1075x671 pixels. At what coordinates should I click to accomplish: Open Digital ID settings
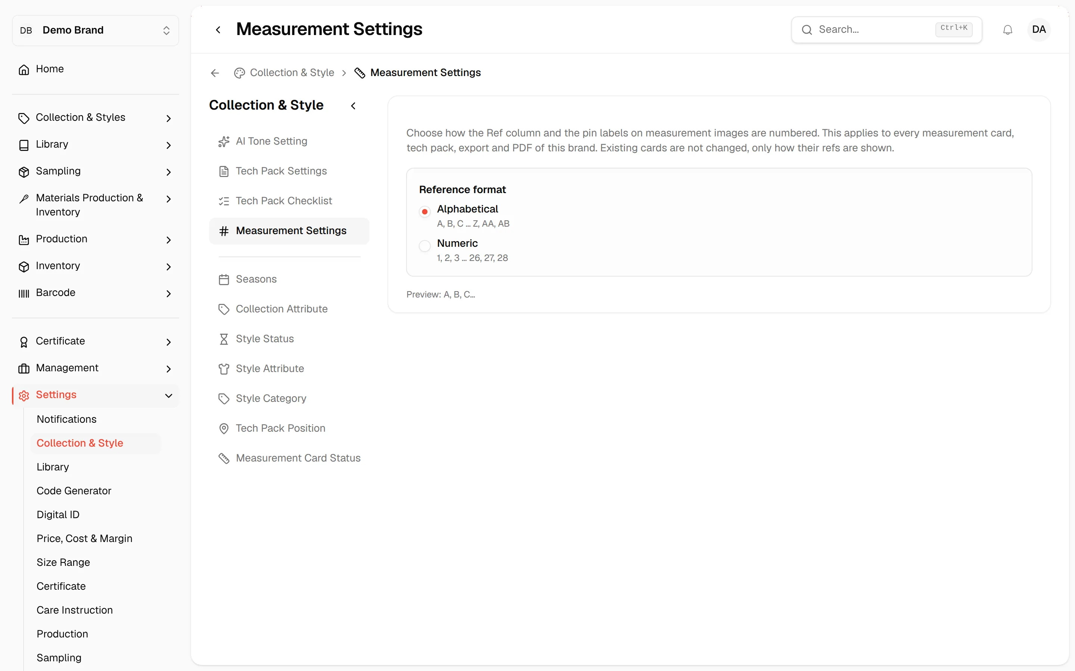pyautogui.click(x=58, y=515)
